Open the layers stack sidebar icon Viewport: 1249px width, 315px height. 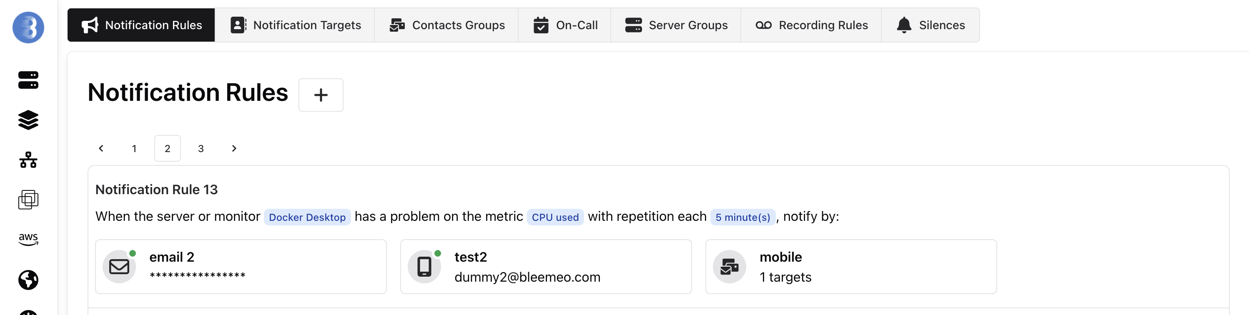(28, 120)
